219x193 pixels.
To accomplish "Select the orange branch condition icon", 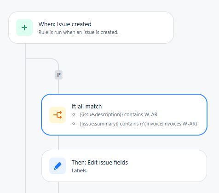I will click(58, 115).
